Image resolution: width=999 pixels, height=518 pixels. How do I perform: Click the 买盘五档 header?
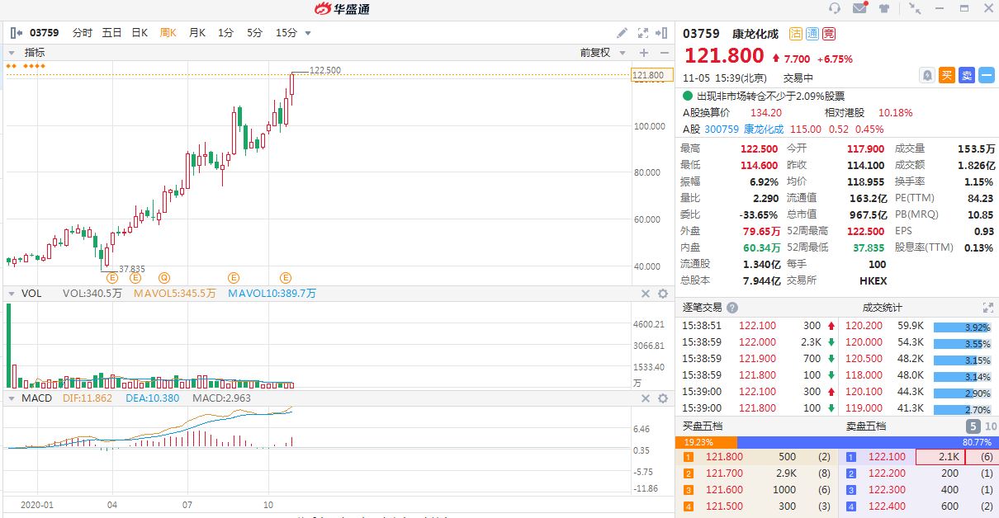coord(703,426)
